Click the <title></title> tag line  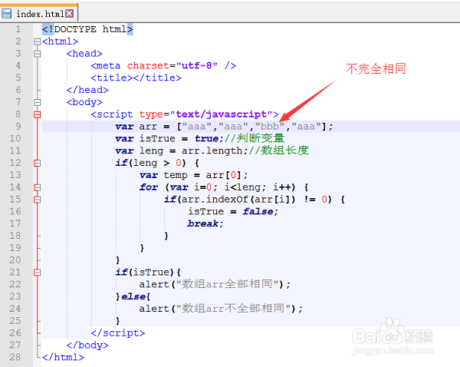[136, 78]
